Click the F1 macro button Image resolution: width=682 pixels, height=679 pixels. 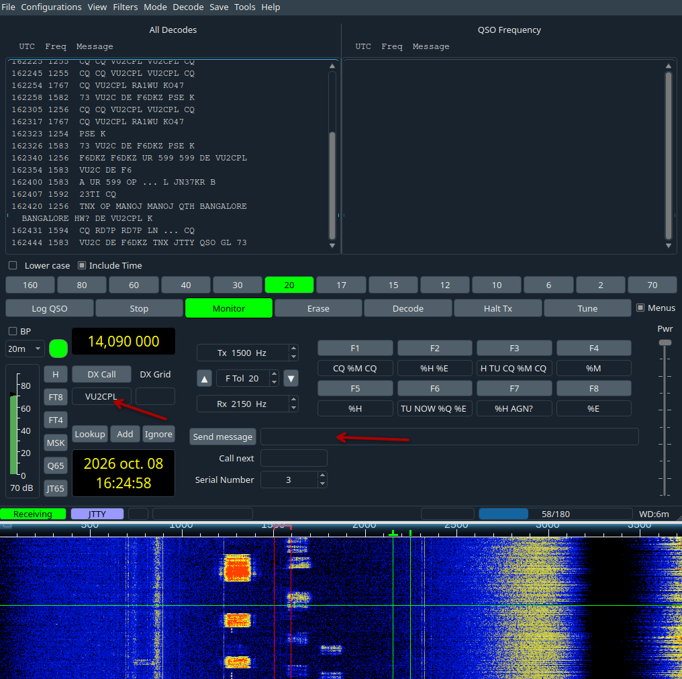[x=355, y=348]
